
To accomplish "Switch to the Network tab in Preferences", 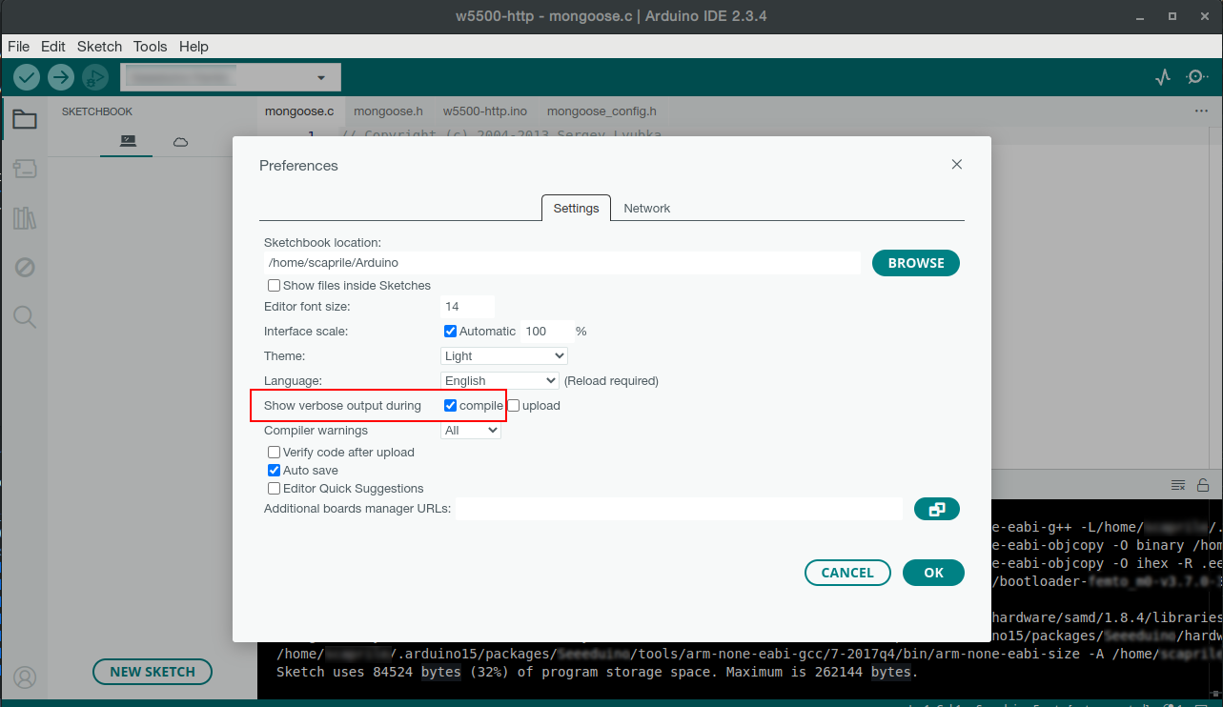I will [647, 208].
